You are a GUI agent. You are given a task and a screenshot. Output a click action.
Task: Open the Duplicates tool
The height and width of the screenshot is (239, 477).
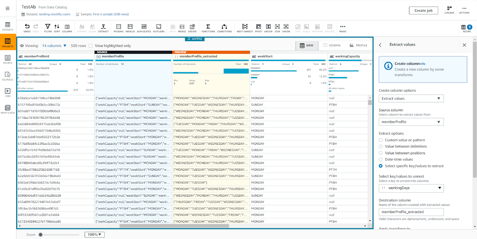tap(144, 27)
